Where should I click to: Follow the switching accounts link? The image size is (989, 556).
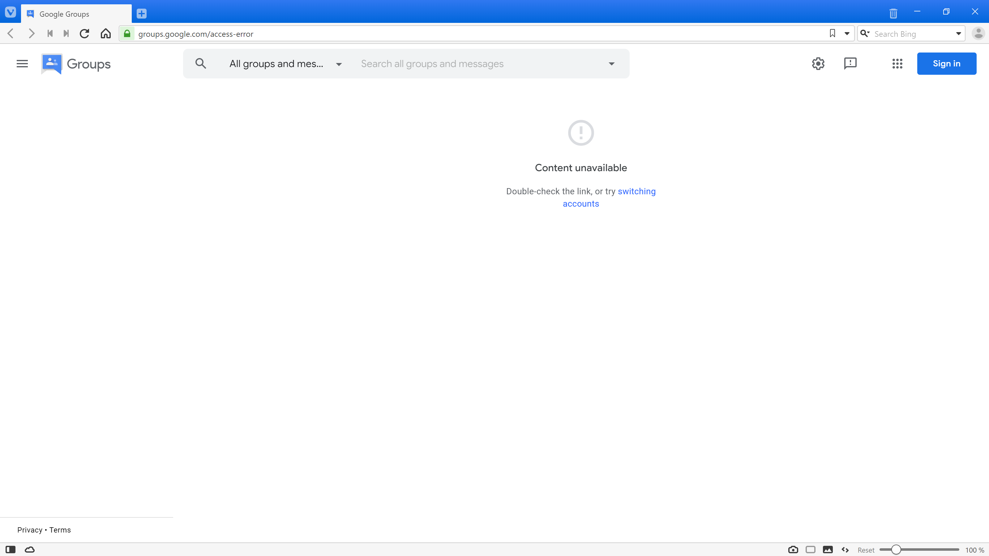636,191
